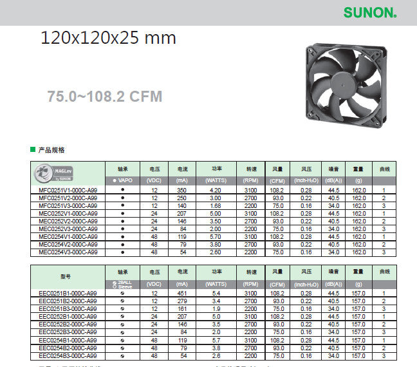Click the green square beside 产品规格

[33, 149]
